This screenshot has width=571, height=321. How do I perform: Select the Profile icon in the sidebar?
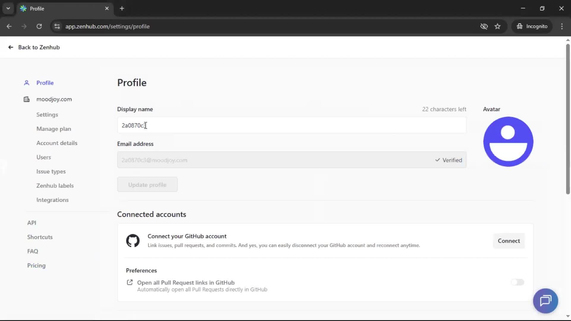coord(26,83)
